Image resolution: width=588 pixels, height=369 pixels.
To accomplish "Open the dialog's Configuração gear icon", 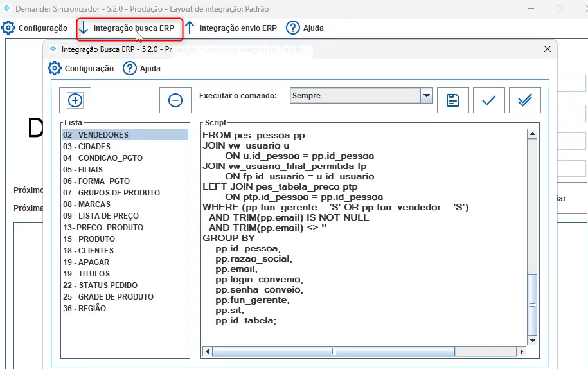I will click(x=55, y=69).
